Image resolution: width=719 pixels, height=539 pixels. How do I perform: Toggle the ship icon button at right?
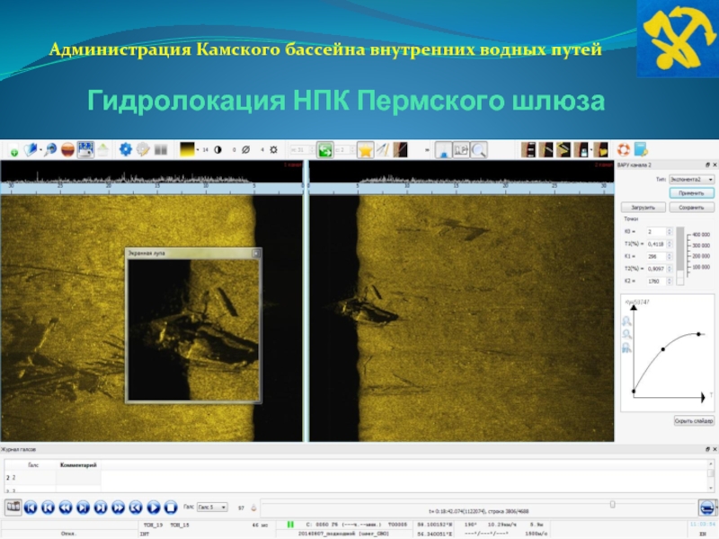click(x=707, y=508)
